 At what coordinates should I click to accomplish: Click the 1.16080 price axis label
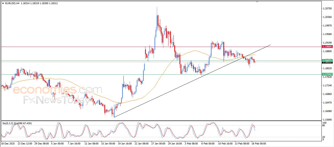pos(327,111)
